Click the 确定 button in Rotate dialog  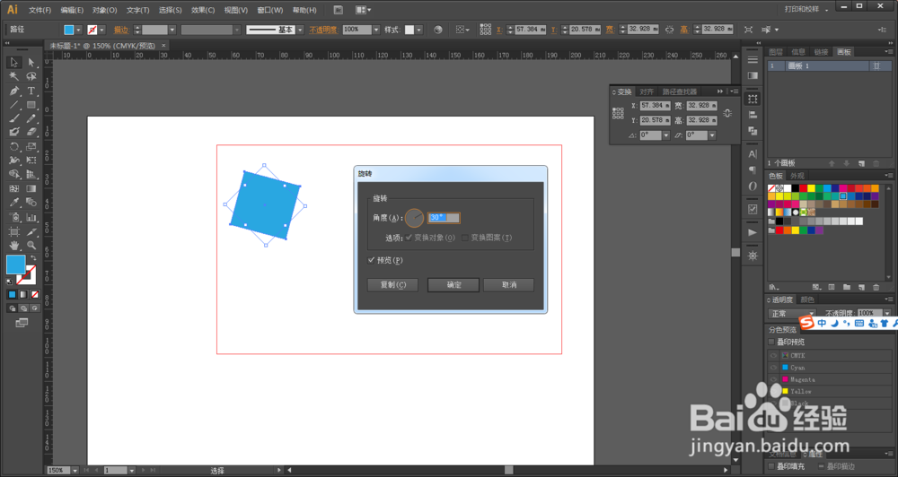[x=453, y=285]
